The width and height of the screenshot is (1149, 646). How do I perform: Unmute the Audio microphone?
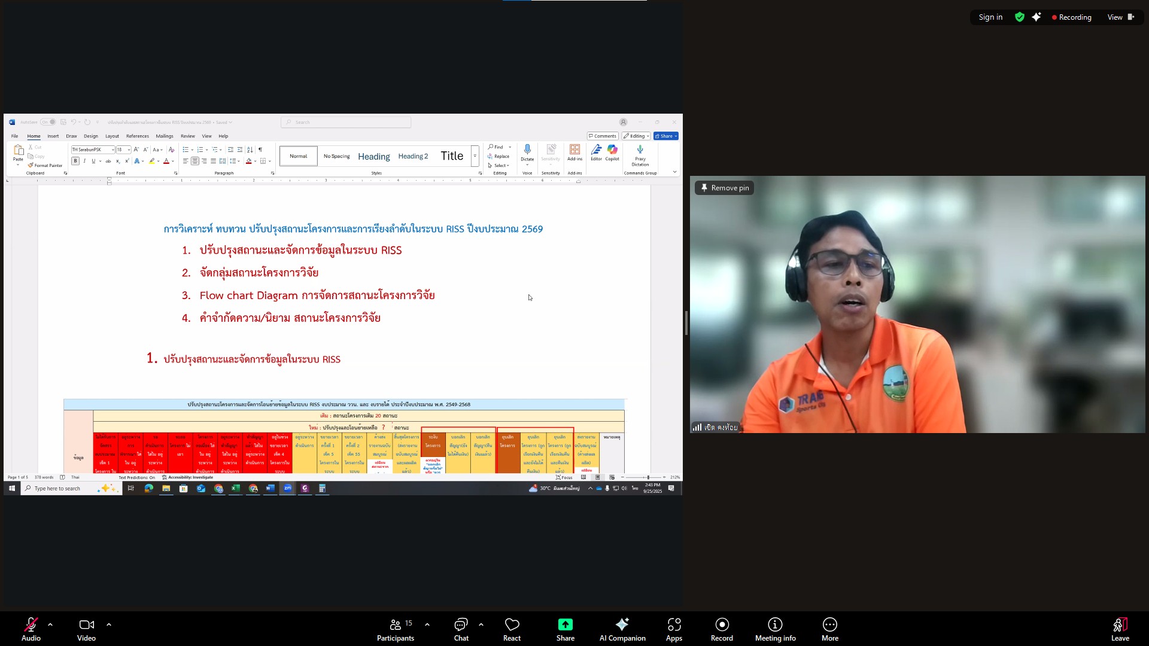(x=31, y=629)
